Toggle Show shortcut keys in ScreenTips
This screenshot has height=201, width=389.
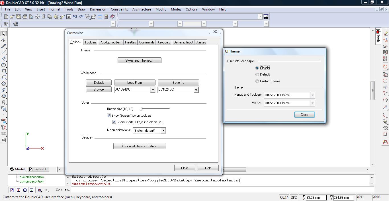[x=114, y=122]
